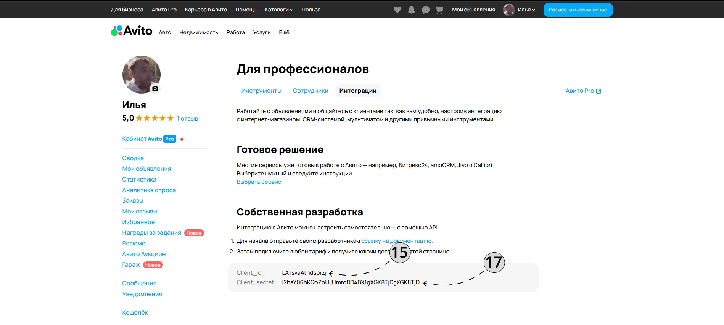Open favorites heart icon in top bar
The height and width of the screenshot is (325, 724).
point(397,10)
